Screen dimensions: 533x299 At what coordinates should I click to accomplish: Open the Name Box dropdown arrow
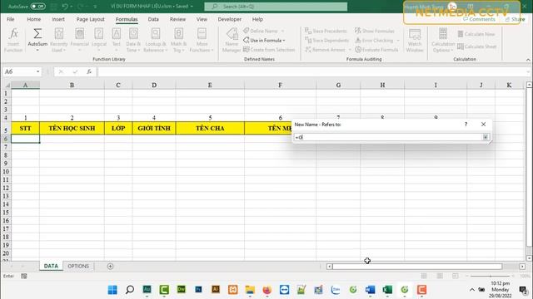tap(37, 71)
